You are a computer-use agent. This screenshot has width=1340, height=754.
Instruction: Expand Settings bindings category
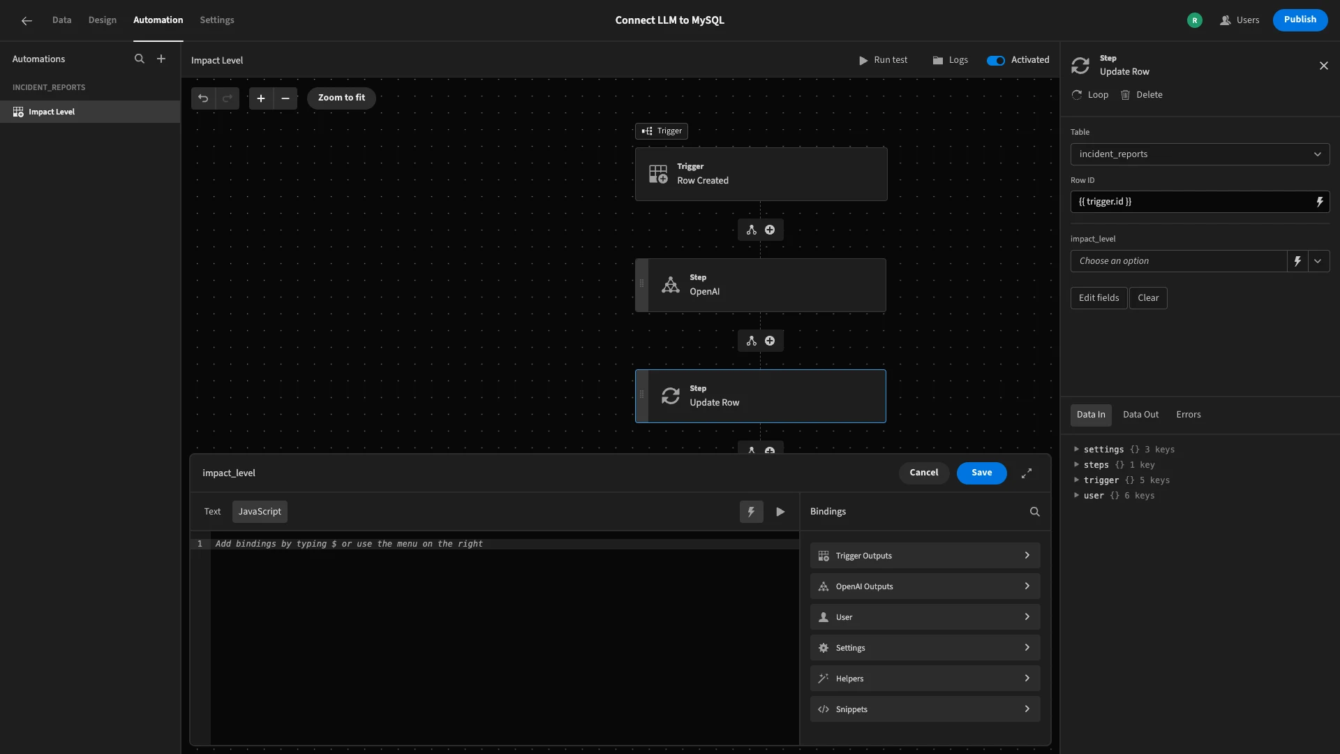click(925, 648)
